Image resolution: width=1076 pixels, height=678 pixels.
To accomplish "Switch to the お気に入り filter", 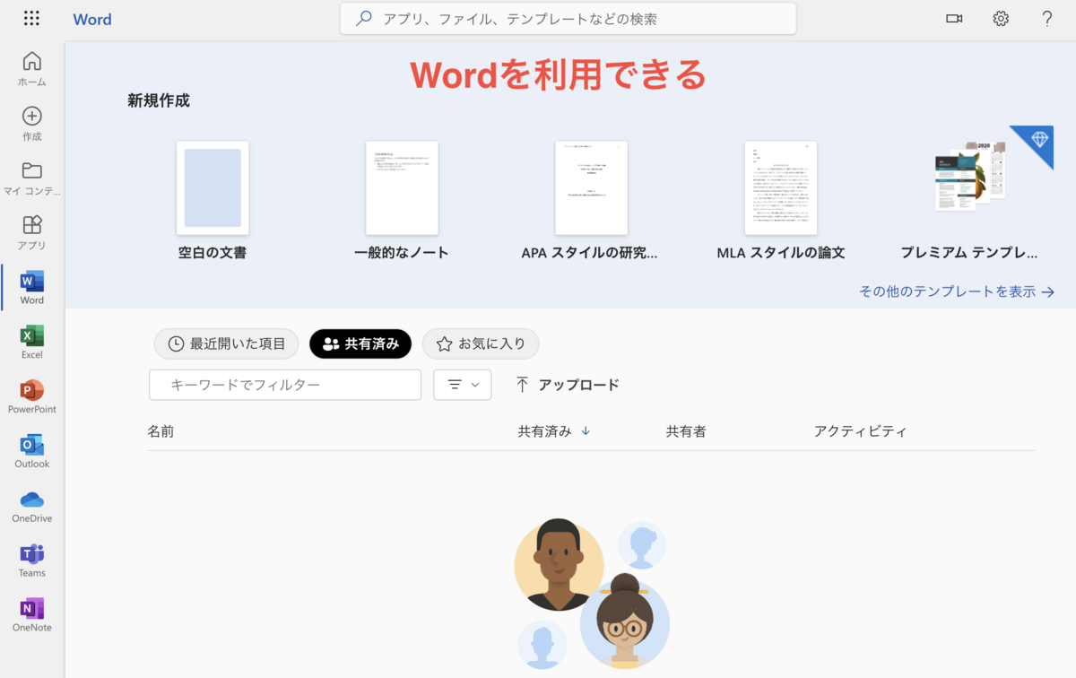I will [481, 343].
